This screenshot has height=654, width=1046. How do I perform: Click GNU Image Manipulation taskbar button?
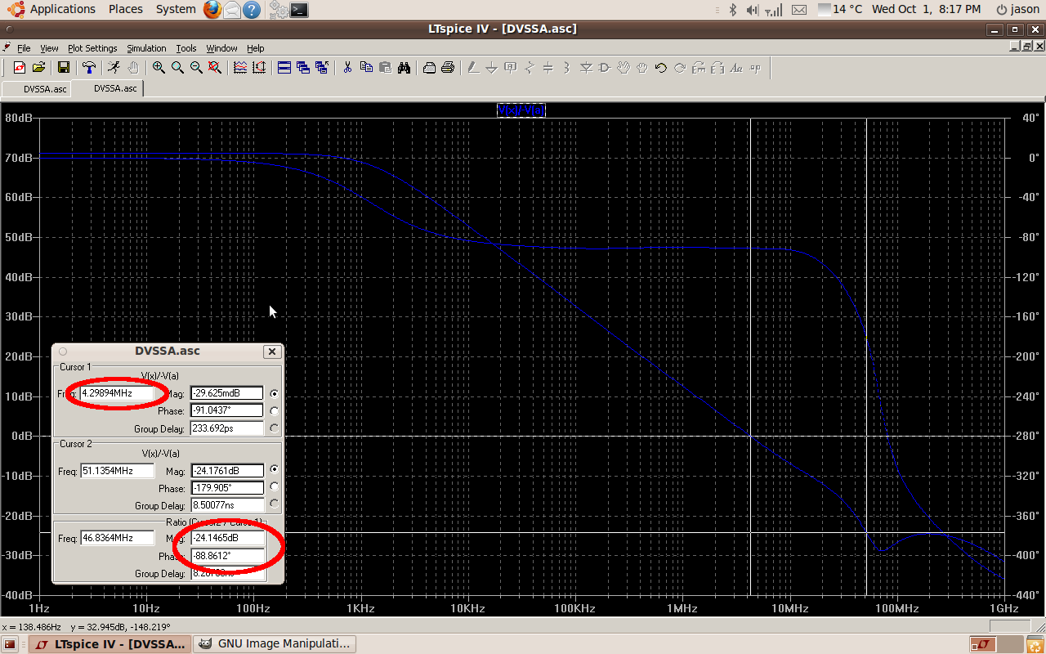pyautogui.click(x=275, y=644)
